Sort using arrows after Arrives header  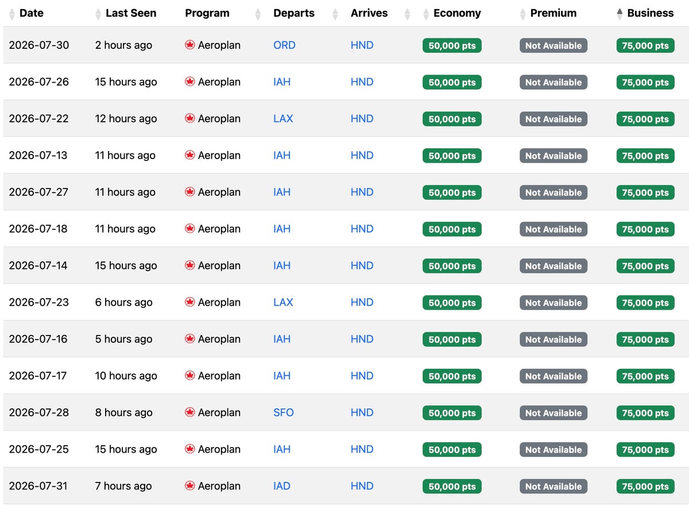point(408,14)
